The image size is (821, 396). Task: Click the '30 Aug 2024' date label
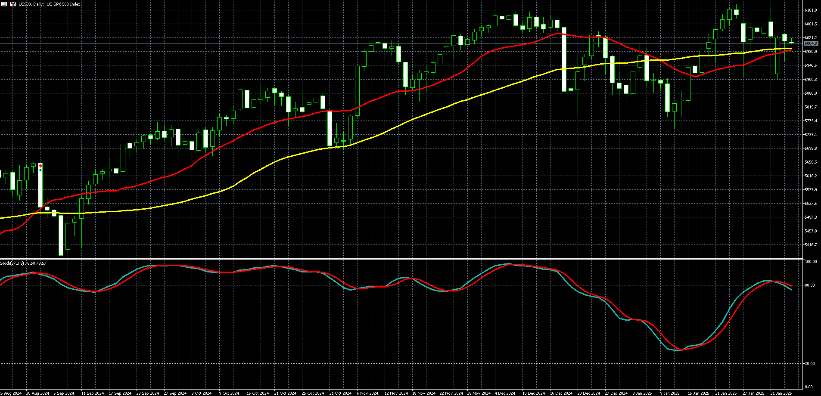click(x=37, y=393)
